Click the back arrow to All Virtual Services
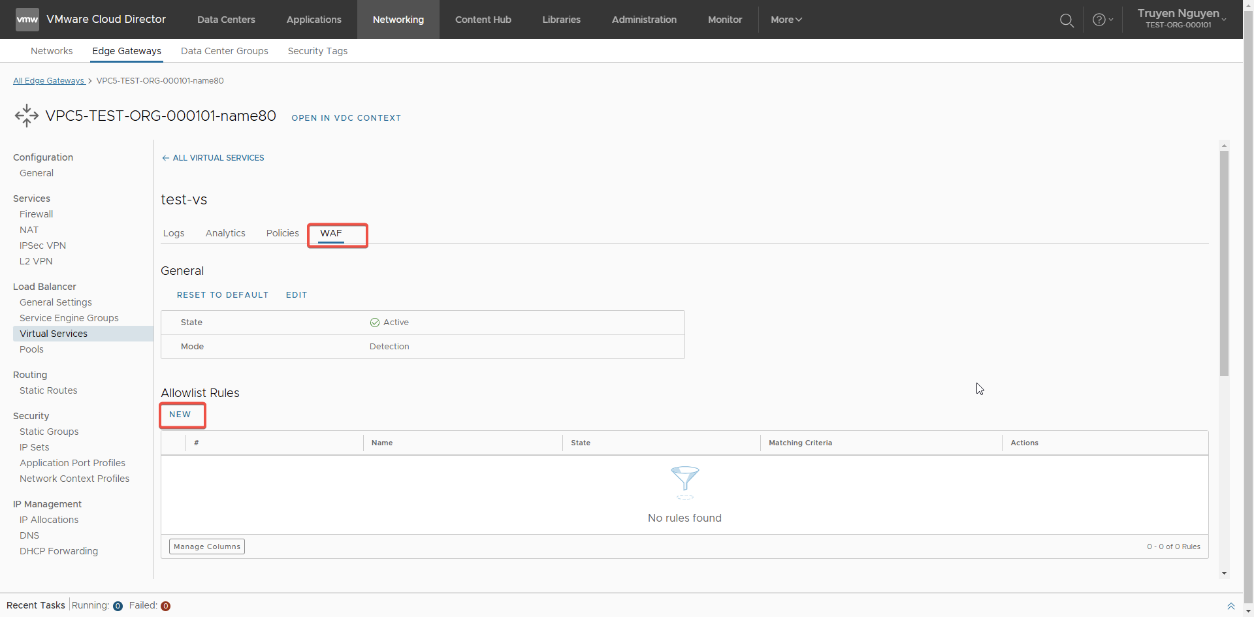Viewport: 1254px width, 617px height. [x=166, y=158]
